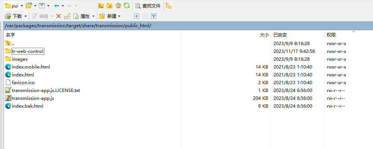
Task: Click the 下载 download button
Action: [x=14, y=16]
